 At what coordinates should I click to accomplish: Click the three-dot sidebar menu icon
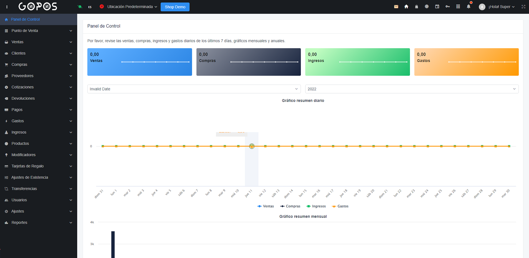coord(7,7)
